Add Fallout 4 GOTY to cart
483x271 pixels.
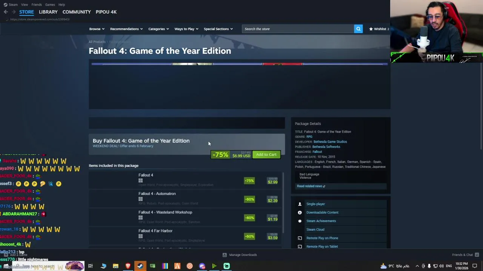click(266, 155)
